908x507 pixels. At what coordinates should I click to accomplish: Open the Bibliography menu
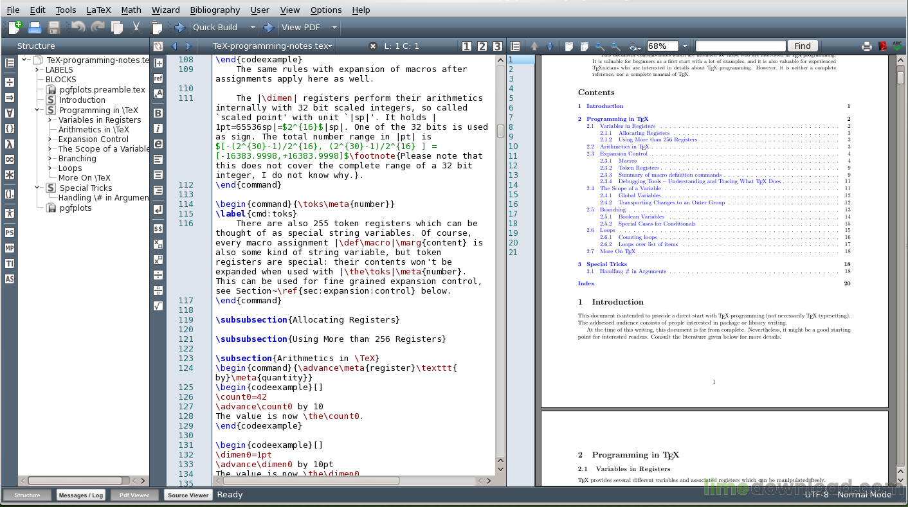(x=215, y=10)
